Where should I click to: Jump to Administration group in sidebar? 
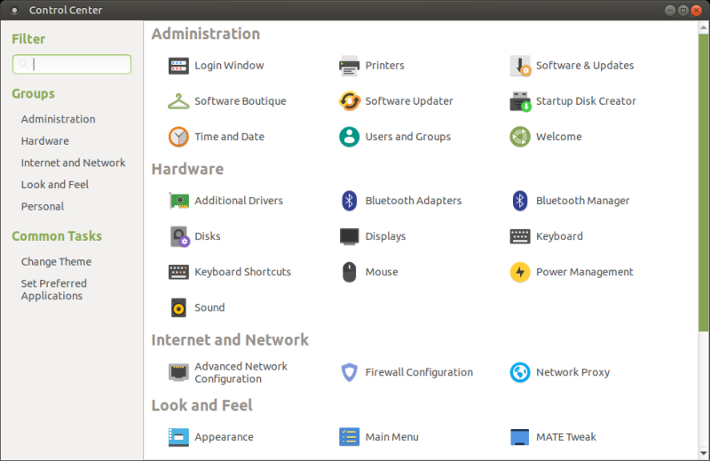(58, 119)
